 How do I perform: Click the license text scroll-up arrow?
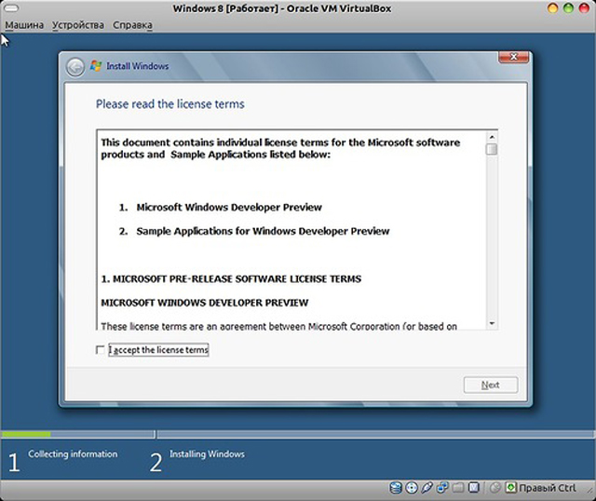[x=492, y=137]
